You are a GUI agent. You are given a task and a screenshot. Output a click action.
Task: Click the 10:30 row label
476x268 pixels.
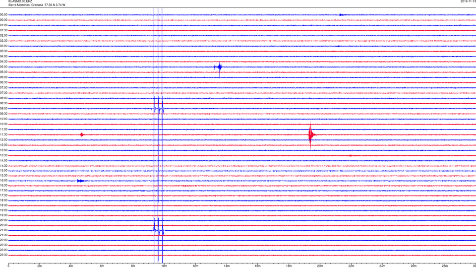(3, 124)
